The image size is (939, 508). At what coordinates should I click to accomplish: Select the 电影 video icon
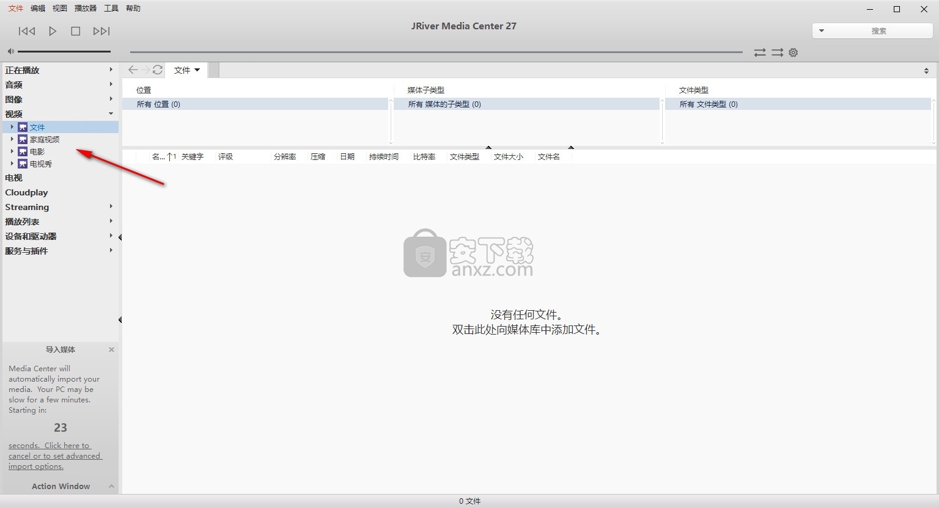coord(23,151)
